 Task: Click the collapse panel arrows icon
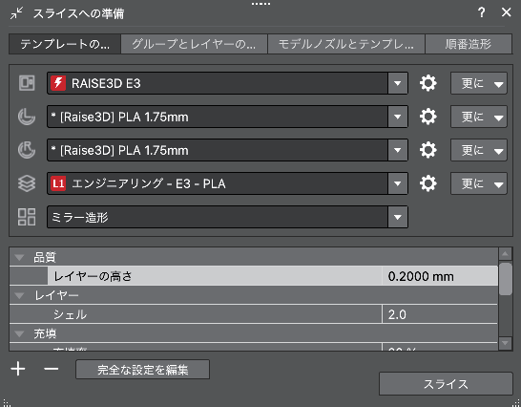(x=16, y=13)
